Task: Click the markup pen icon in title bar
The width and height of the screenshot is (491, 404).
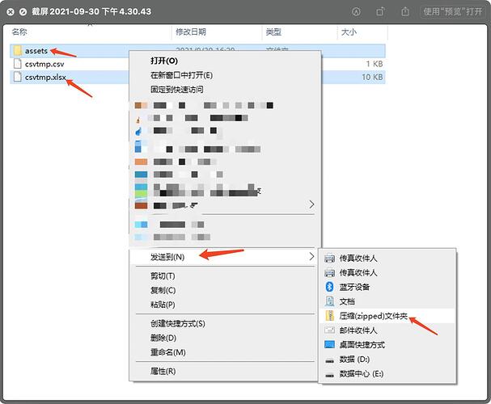Action: click(x=356, y=12)
